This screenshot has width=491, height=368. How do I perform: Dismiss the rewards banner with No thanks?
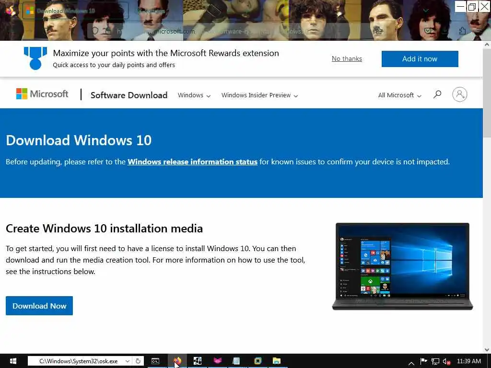347,58
